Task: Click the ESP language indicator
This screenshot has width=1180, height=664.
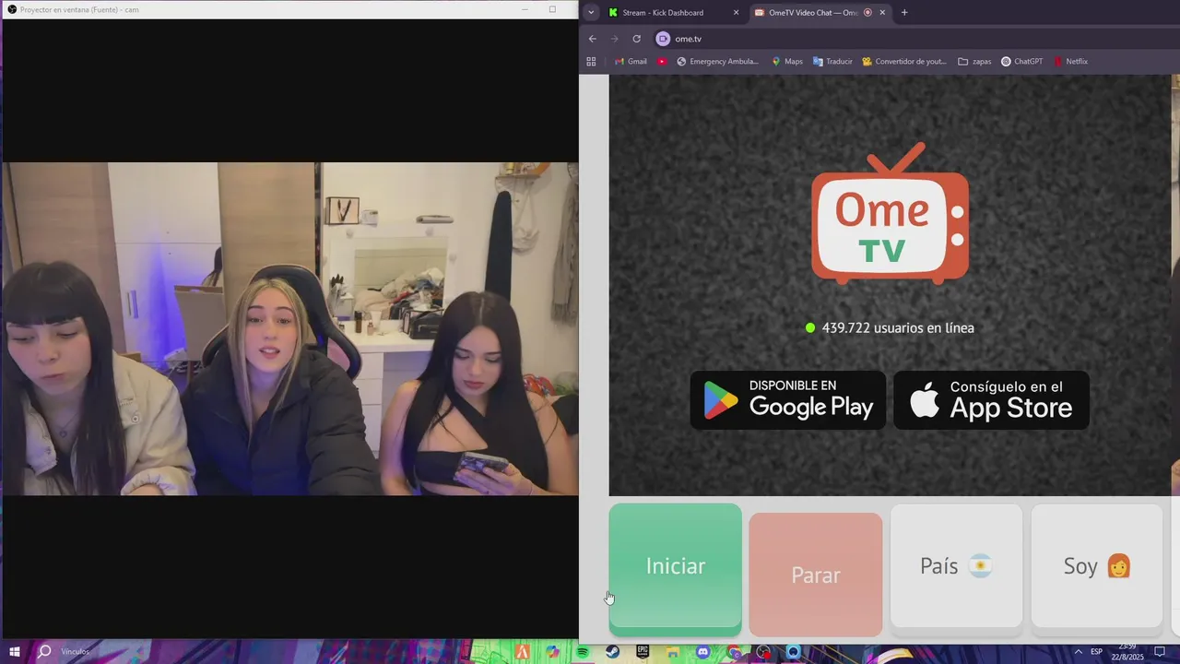Action: 1097,652
